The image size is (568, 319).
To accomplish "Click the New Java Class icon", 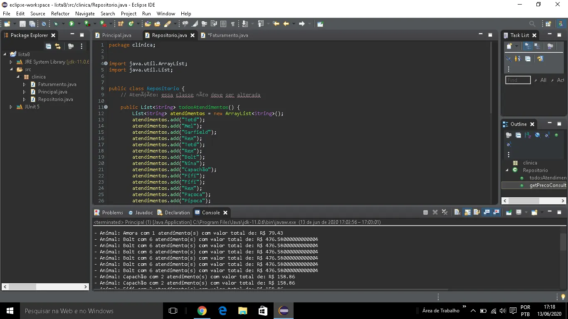I will point(131,24).
